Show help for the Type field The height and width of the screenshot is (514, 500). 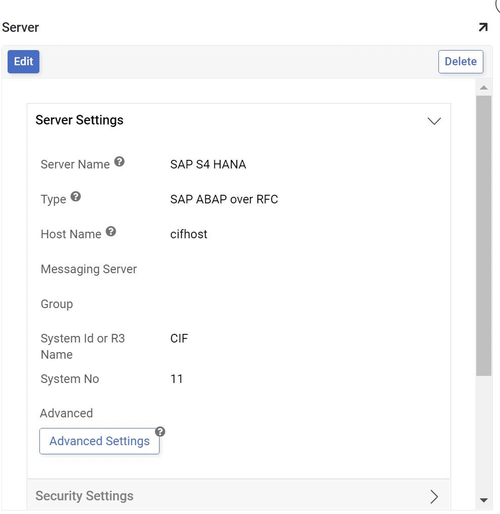tap(76, 197)
